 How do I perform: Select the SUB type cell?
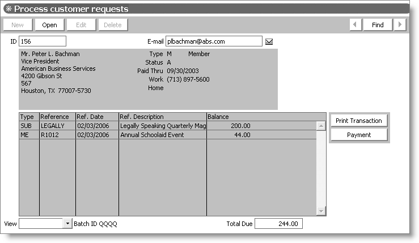tap(29, 126)
